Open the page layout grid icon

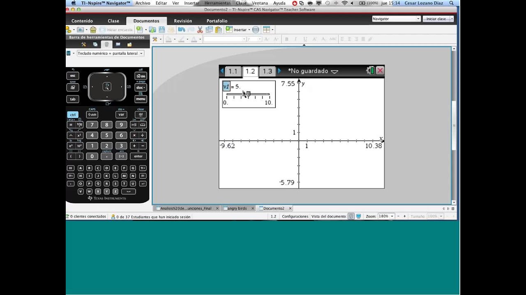click(266, 29)
